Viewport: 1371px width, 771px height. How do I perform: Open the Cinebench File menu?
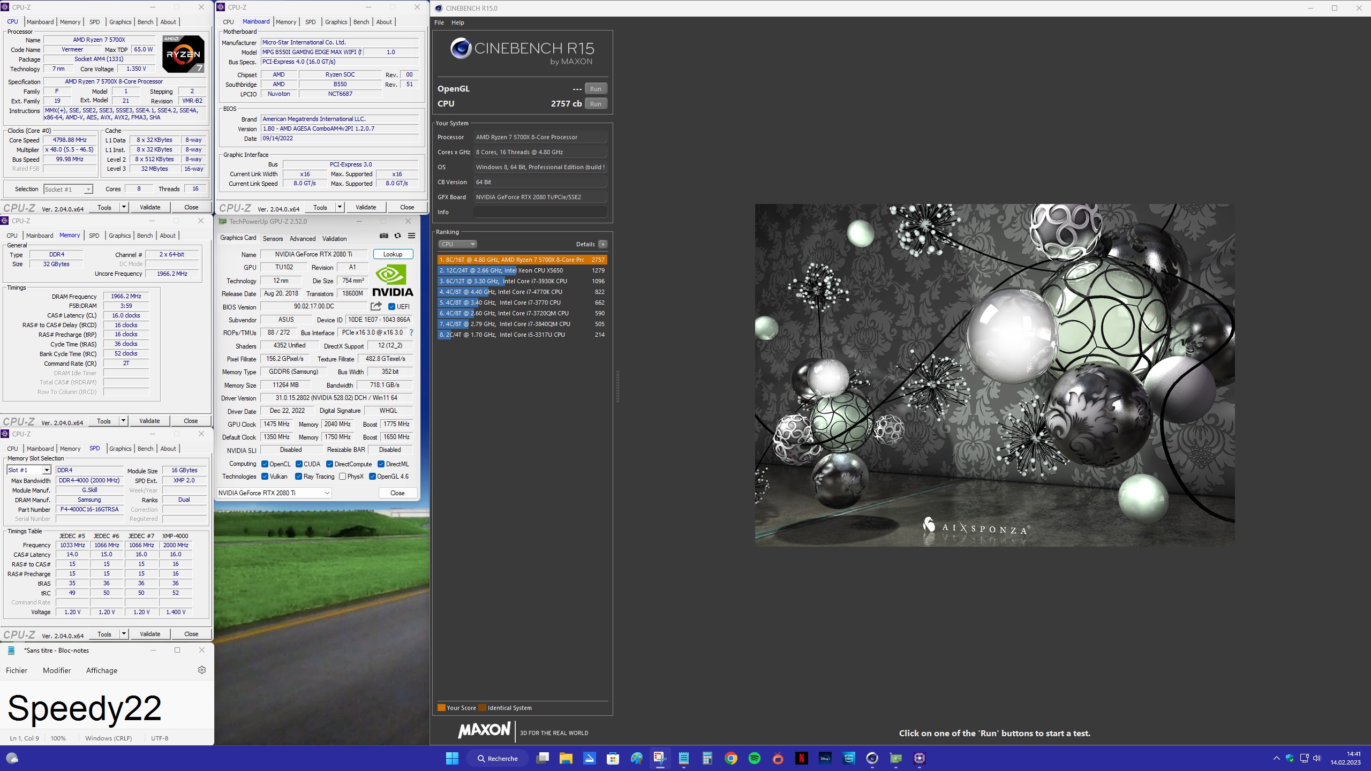(x=439, y=22)
